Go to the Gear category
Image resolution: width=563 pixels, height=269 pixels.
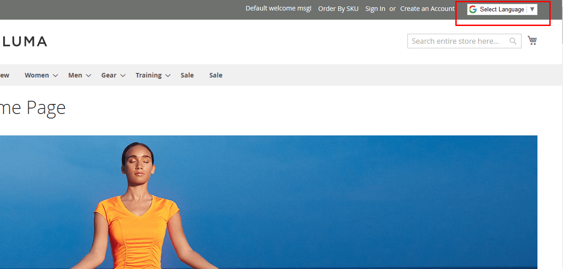tap(109, 75)
